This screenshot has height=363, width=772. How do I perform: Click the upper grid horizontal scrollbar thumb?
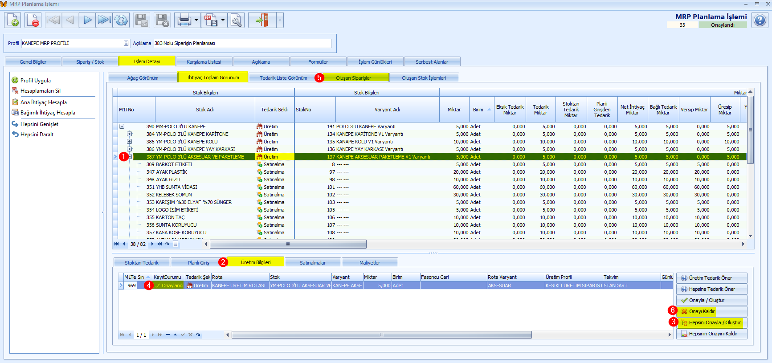tap(288, 244)
